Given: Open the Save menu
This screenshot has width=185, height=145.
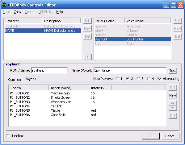Looking at the screenshot, I should pos(6,12).
